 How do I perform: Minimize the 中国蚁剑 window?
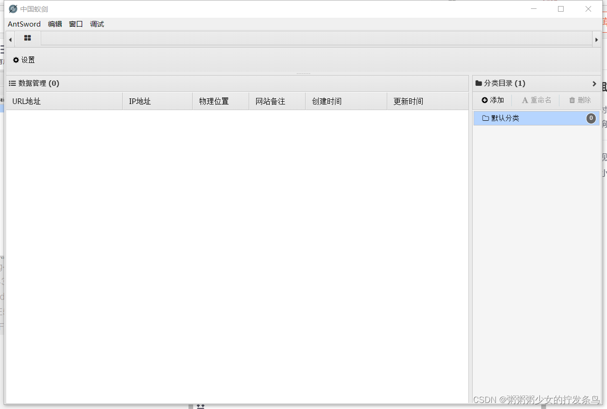coord(534,9)
